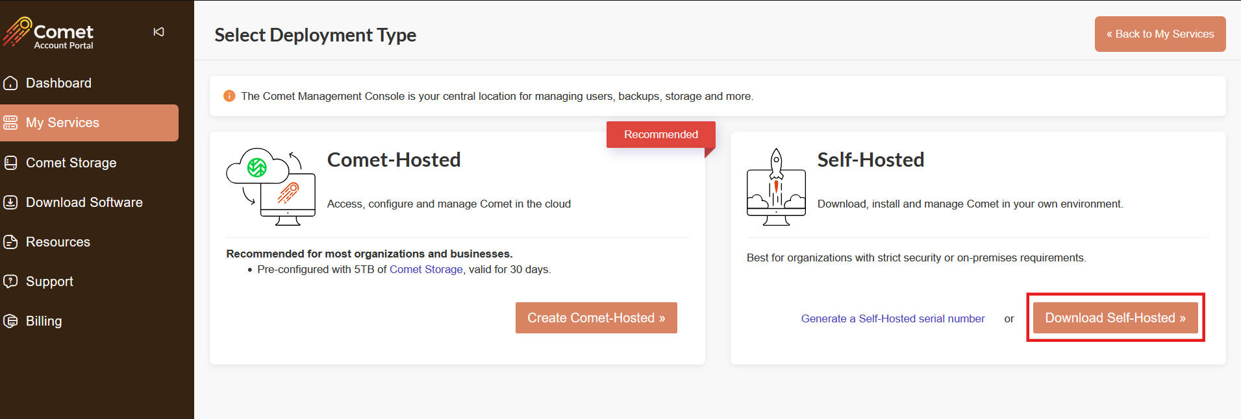1241x419 pixels.
Task: Click the Self-Hosted rocket illustration
Action: click(x=776, y=187)
